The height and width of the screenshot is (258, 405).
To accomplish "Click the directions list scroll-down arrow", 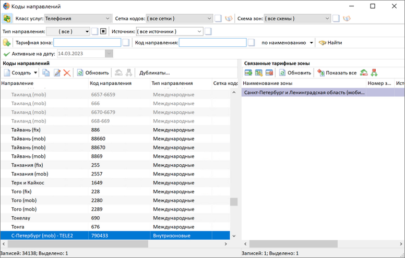I will 234,236.
